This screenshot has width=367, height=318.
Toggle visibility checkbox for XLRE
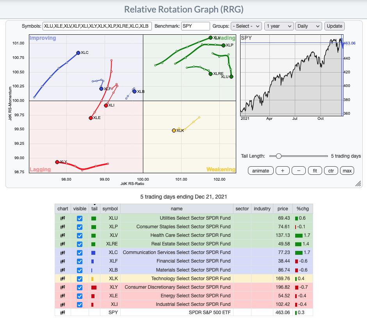80,244
